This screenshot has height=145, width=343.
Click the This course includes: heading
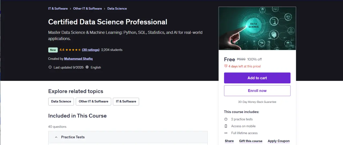241,112
